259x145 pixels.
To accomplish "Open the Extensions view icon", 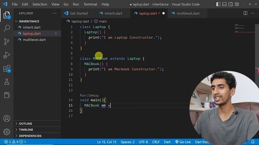I will pyautogui.click(x=6, y=68).
